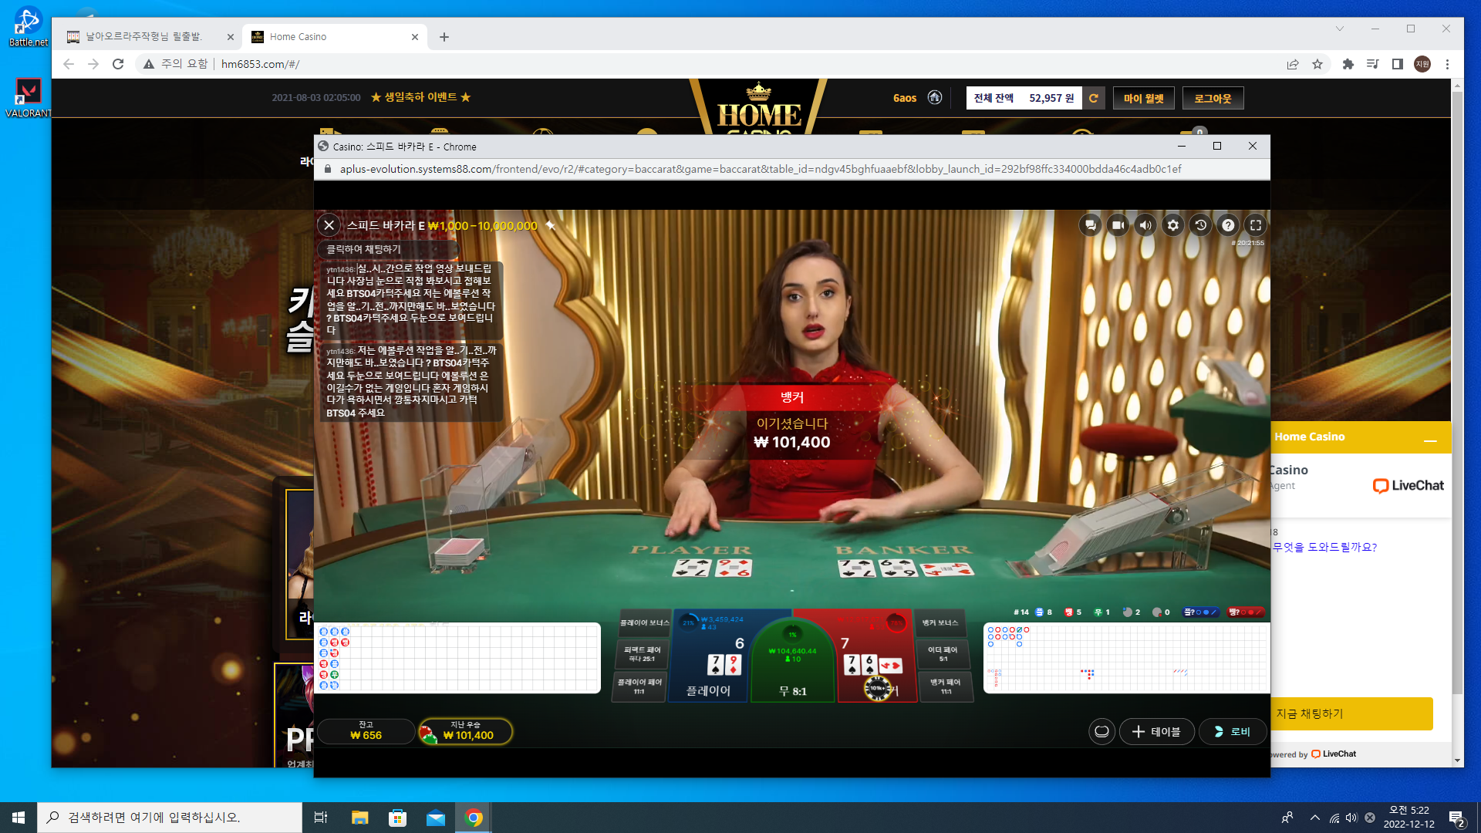Screen dimensions: 1481x833
Task: Mute the game sound speaker icon
Action: (x=1145, y=225)
